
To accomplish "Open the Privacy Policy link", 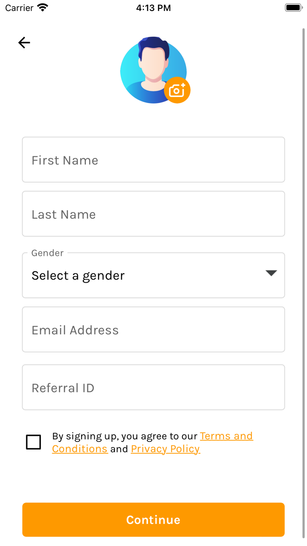I will (x=165, y=449).
